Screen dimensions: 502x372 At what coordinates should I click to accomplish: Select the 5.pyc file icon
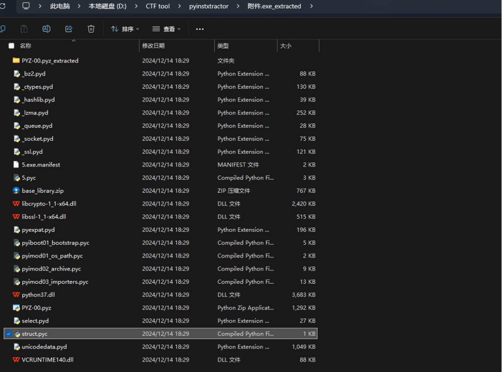tap(17, 178)
